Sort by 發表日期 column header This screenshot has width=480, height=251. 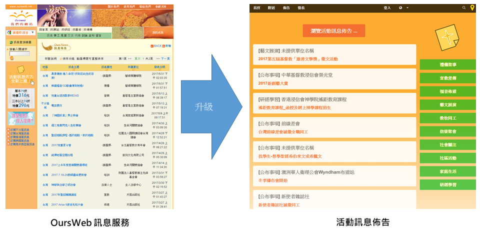pos(159,66)
